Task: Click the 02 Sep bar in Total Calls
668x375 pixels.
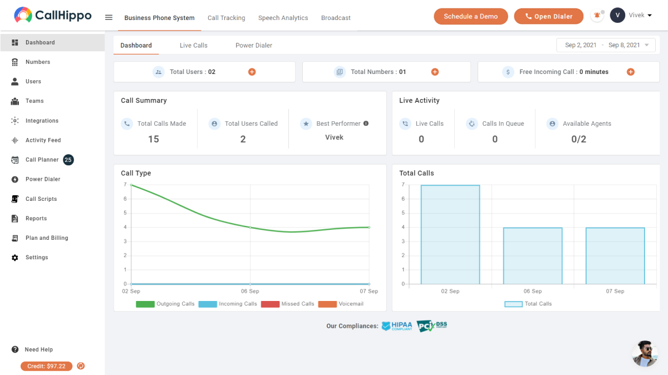Action: pyautogui.click(x=450, y=235)
